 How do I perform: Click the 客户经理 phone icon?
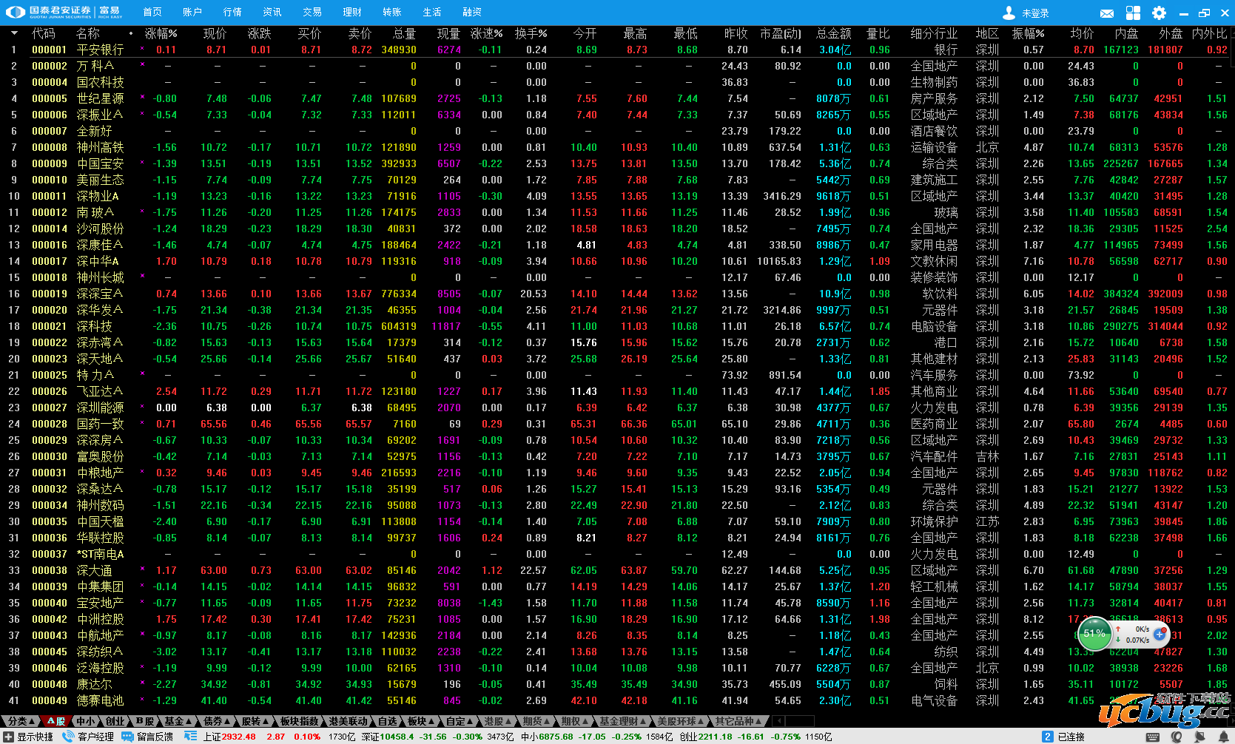[69, 737]
